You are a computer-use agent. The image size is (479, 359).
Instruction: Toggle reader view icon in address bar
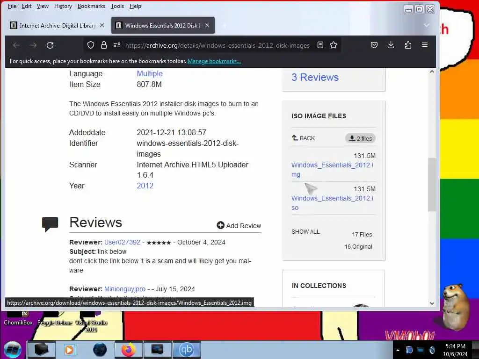(x=320, y=45)
